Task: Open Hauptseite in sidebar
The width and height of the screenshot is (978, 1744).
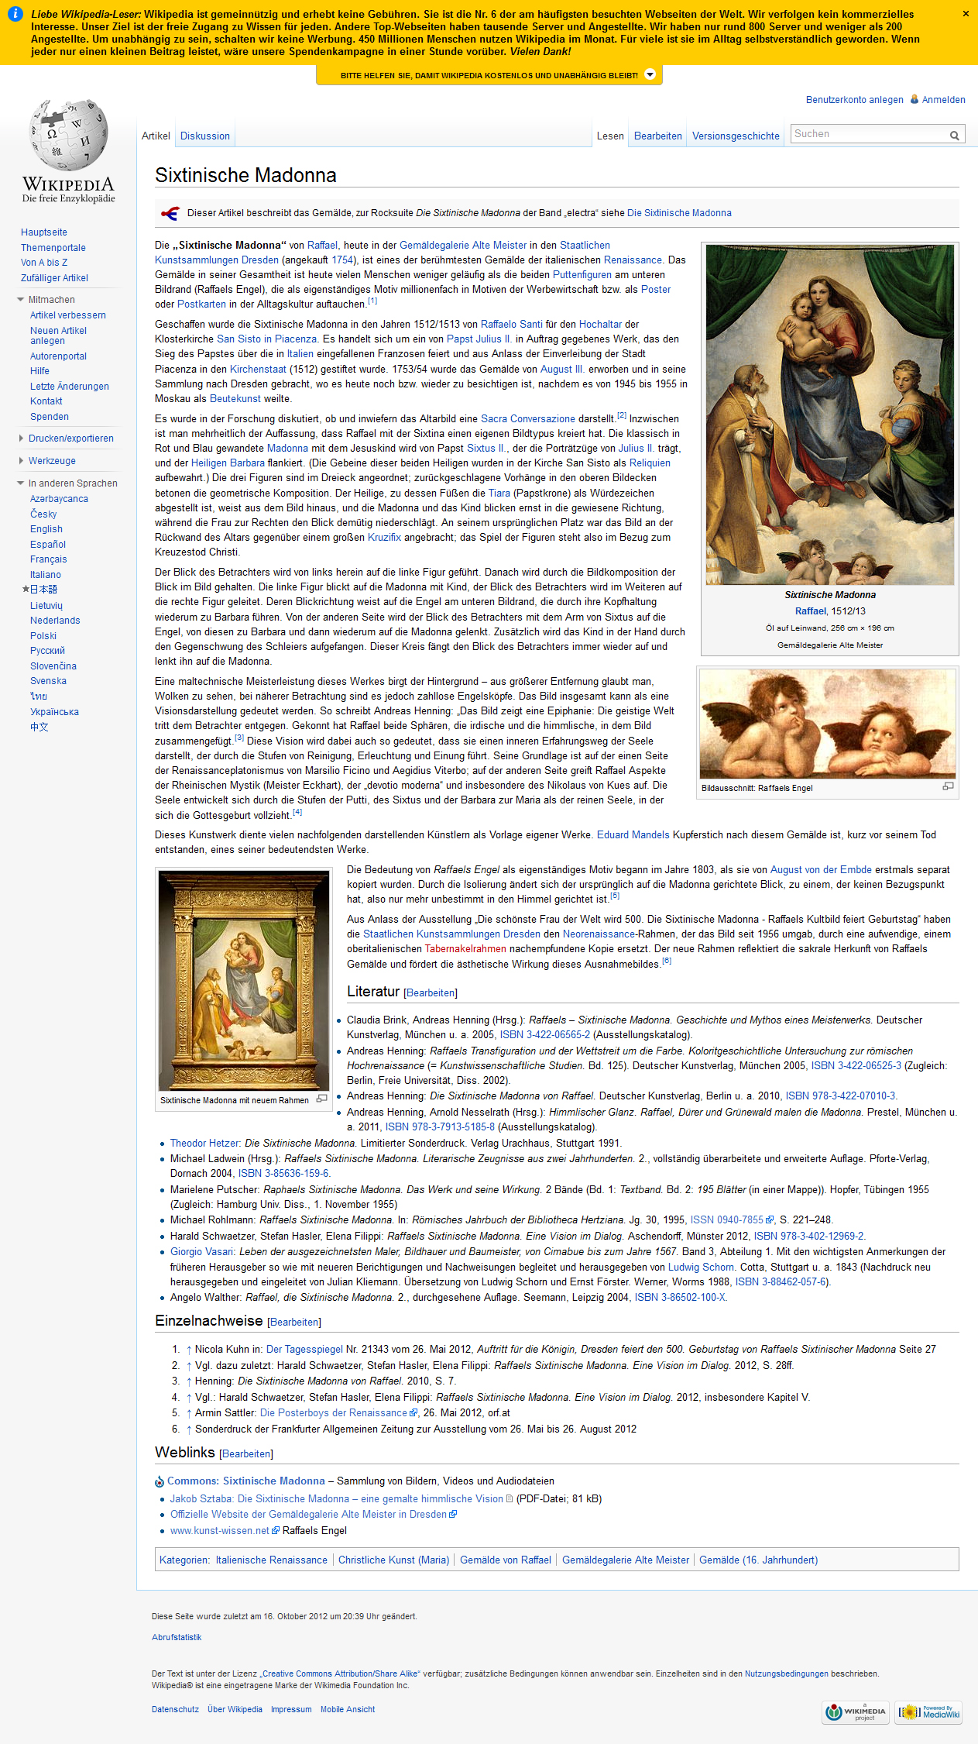Action: pyautogui.click(x=44, y=232)
